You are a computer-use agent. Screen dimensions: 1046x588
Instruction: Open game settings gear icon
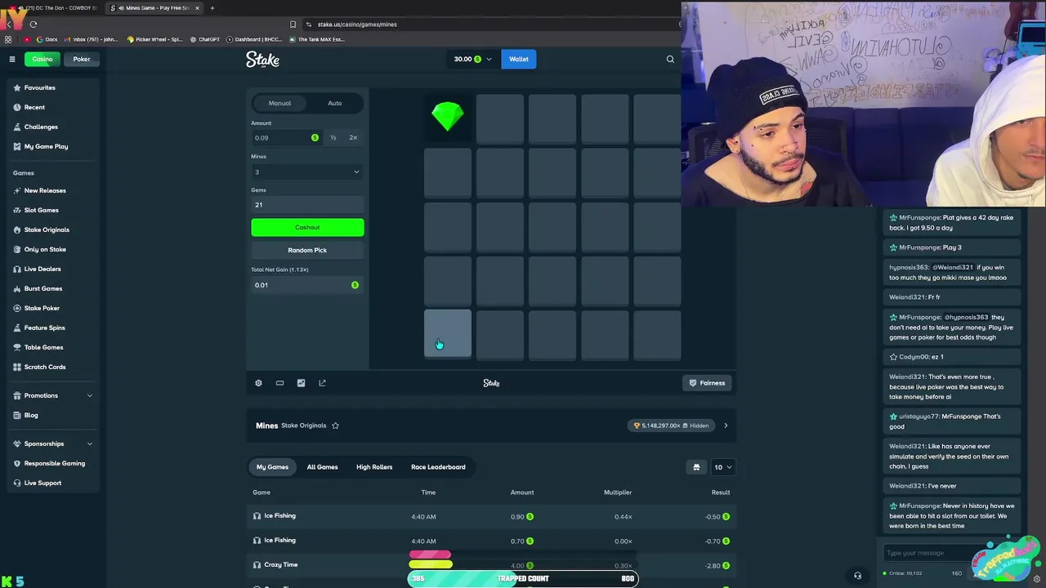coord(258,383)
